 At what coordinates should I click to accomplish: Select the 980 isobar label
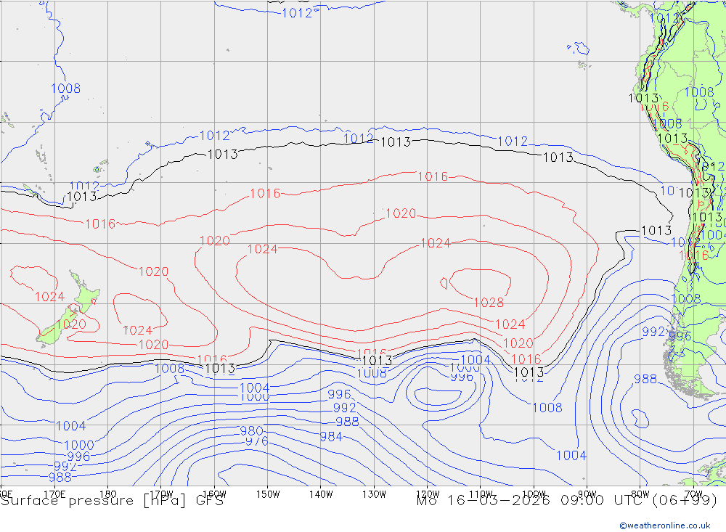pos(251,430)
